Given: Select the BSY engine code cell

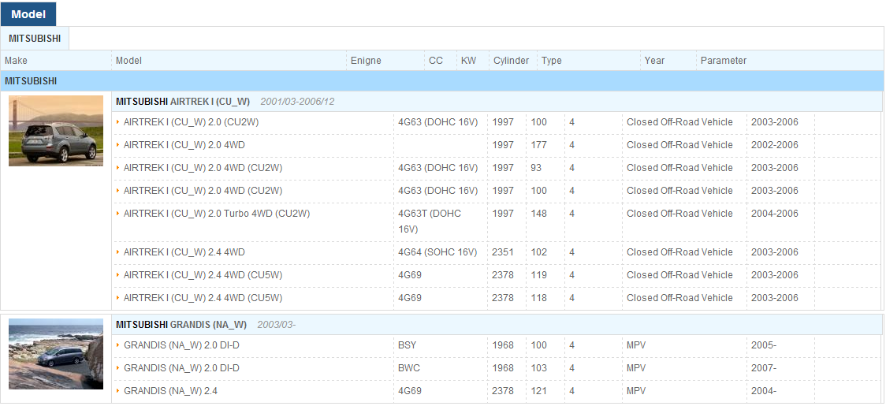Looking at the screenshot, I should pyautogui.click(x=407, y=345).
